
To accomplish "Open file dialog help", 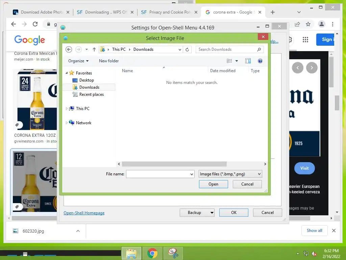I will point(260,61).
